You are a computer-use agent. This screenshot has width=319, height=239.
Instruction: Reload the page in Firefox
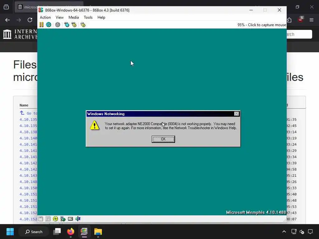[30, 20]
